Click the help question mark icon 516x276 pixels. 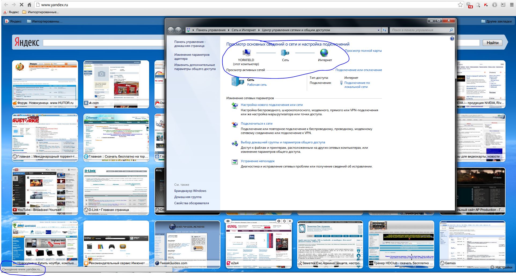[452, 39]
